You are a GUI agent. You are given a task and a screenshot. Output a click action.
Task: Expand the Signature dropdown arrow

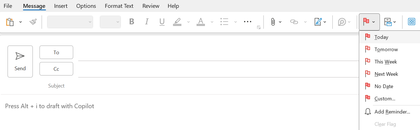pyautogui.click(x=325, y=22)
